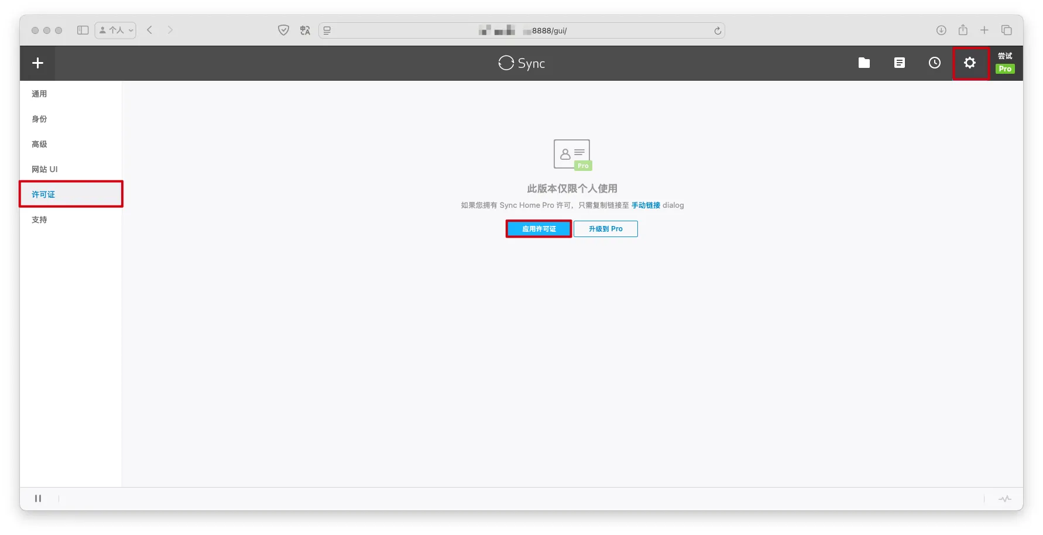Click the plus icon to add folder
This screenshot has height=535, width=1043.
click(37, 63)
